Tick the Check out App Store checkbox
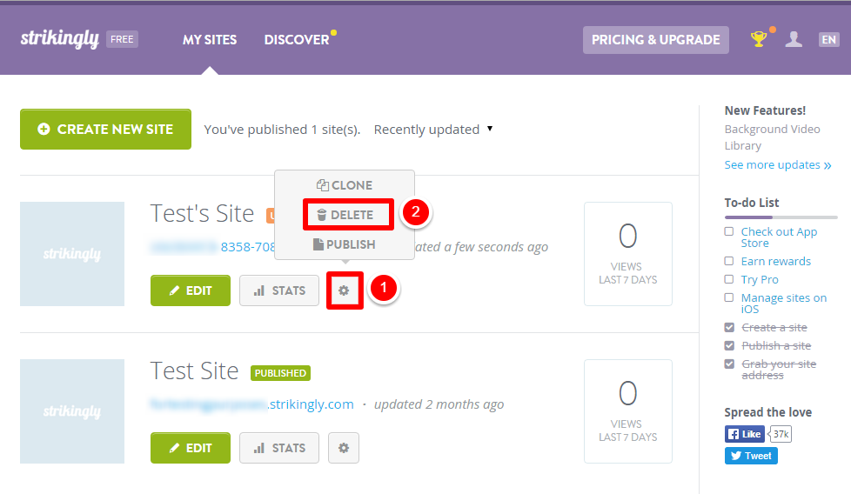This screenshot has height=494, width=851. pyautogui.click(x=729, y=231)
